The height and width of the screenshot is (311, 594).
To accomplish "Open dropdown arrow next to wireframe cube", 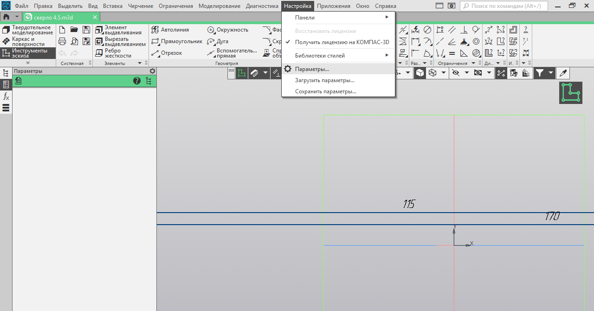I will (x=444, y=73).
